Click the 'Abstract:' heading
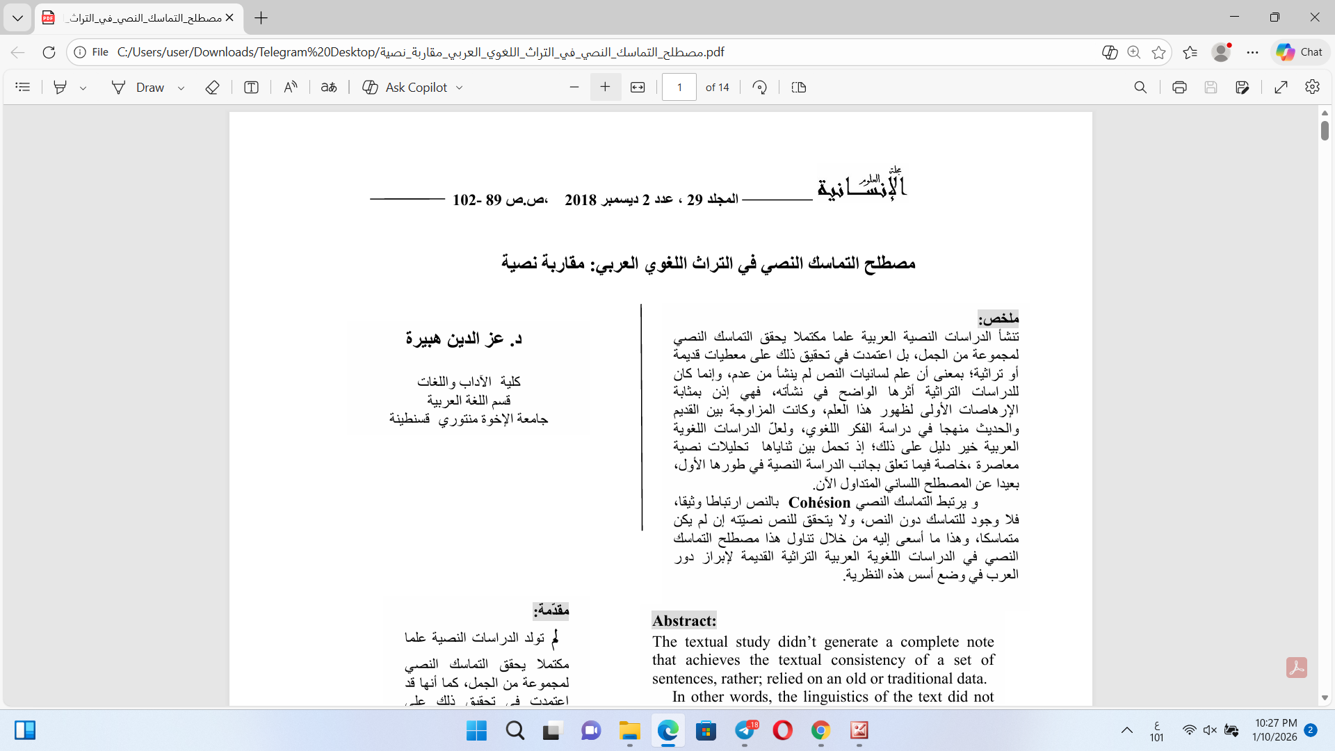 [684, 621]
